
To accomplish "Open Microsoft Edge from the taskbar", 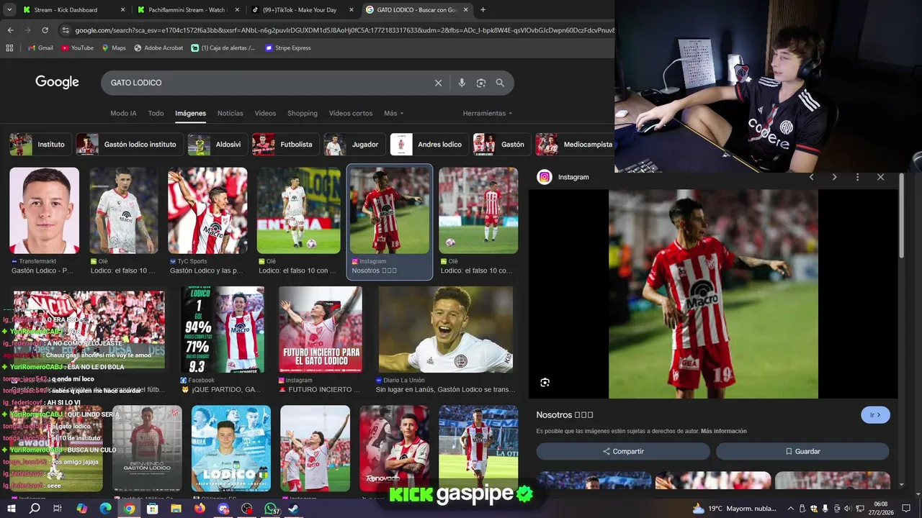I will (x=105, y=509).
